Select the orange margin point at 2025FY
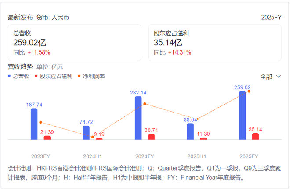Viewport: 290px width, 189px height. coord(249,91)
